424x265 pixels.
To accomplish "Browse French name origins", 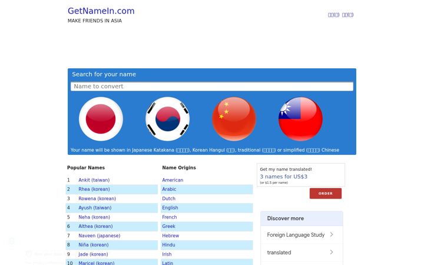I will pos(169,217).
